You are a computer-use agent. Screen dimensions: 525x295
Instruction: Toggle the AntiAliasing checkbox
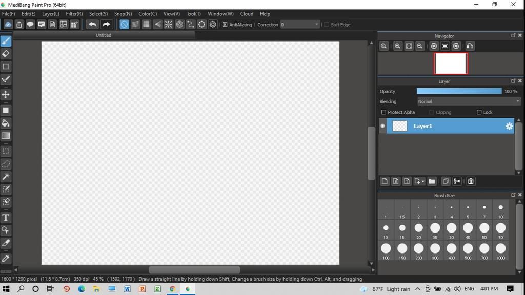pyautogui.click(x=225, y=25)
